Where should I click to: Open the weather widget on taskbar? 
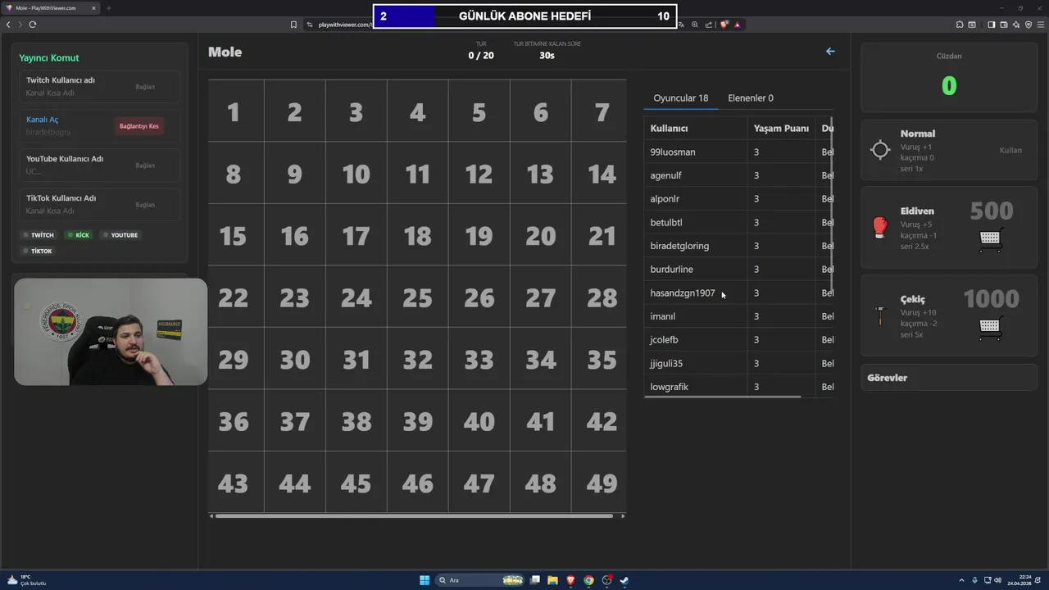27,580
